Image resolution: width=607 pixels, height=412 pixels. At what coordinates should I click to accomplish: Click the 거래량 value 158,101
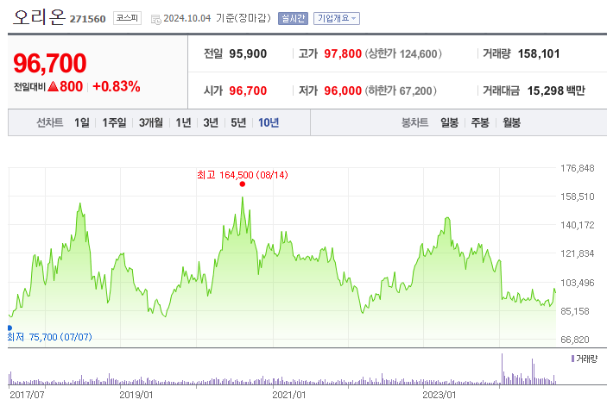click(x=539, y=53)
